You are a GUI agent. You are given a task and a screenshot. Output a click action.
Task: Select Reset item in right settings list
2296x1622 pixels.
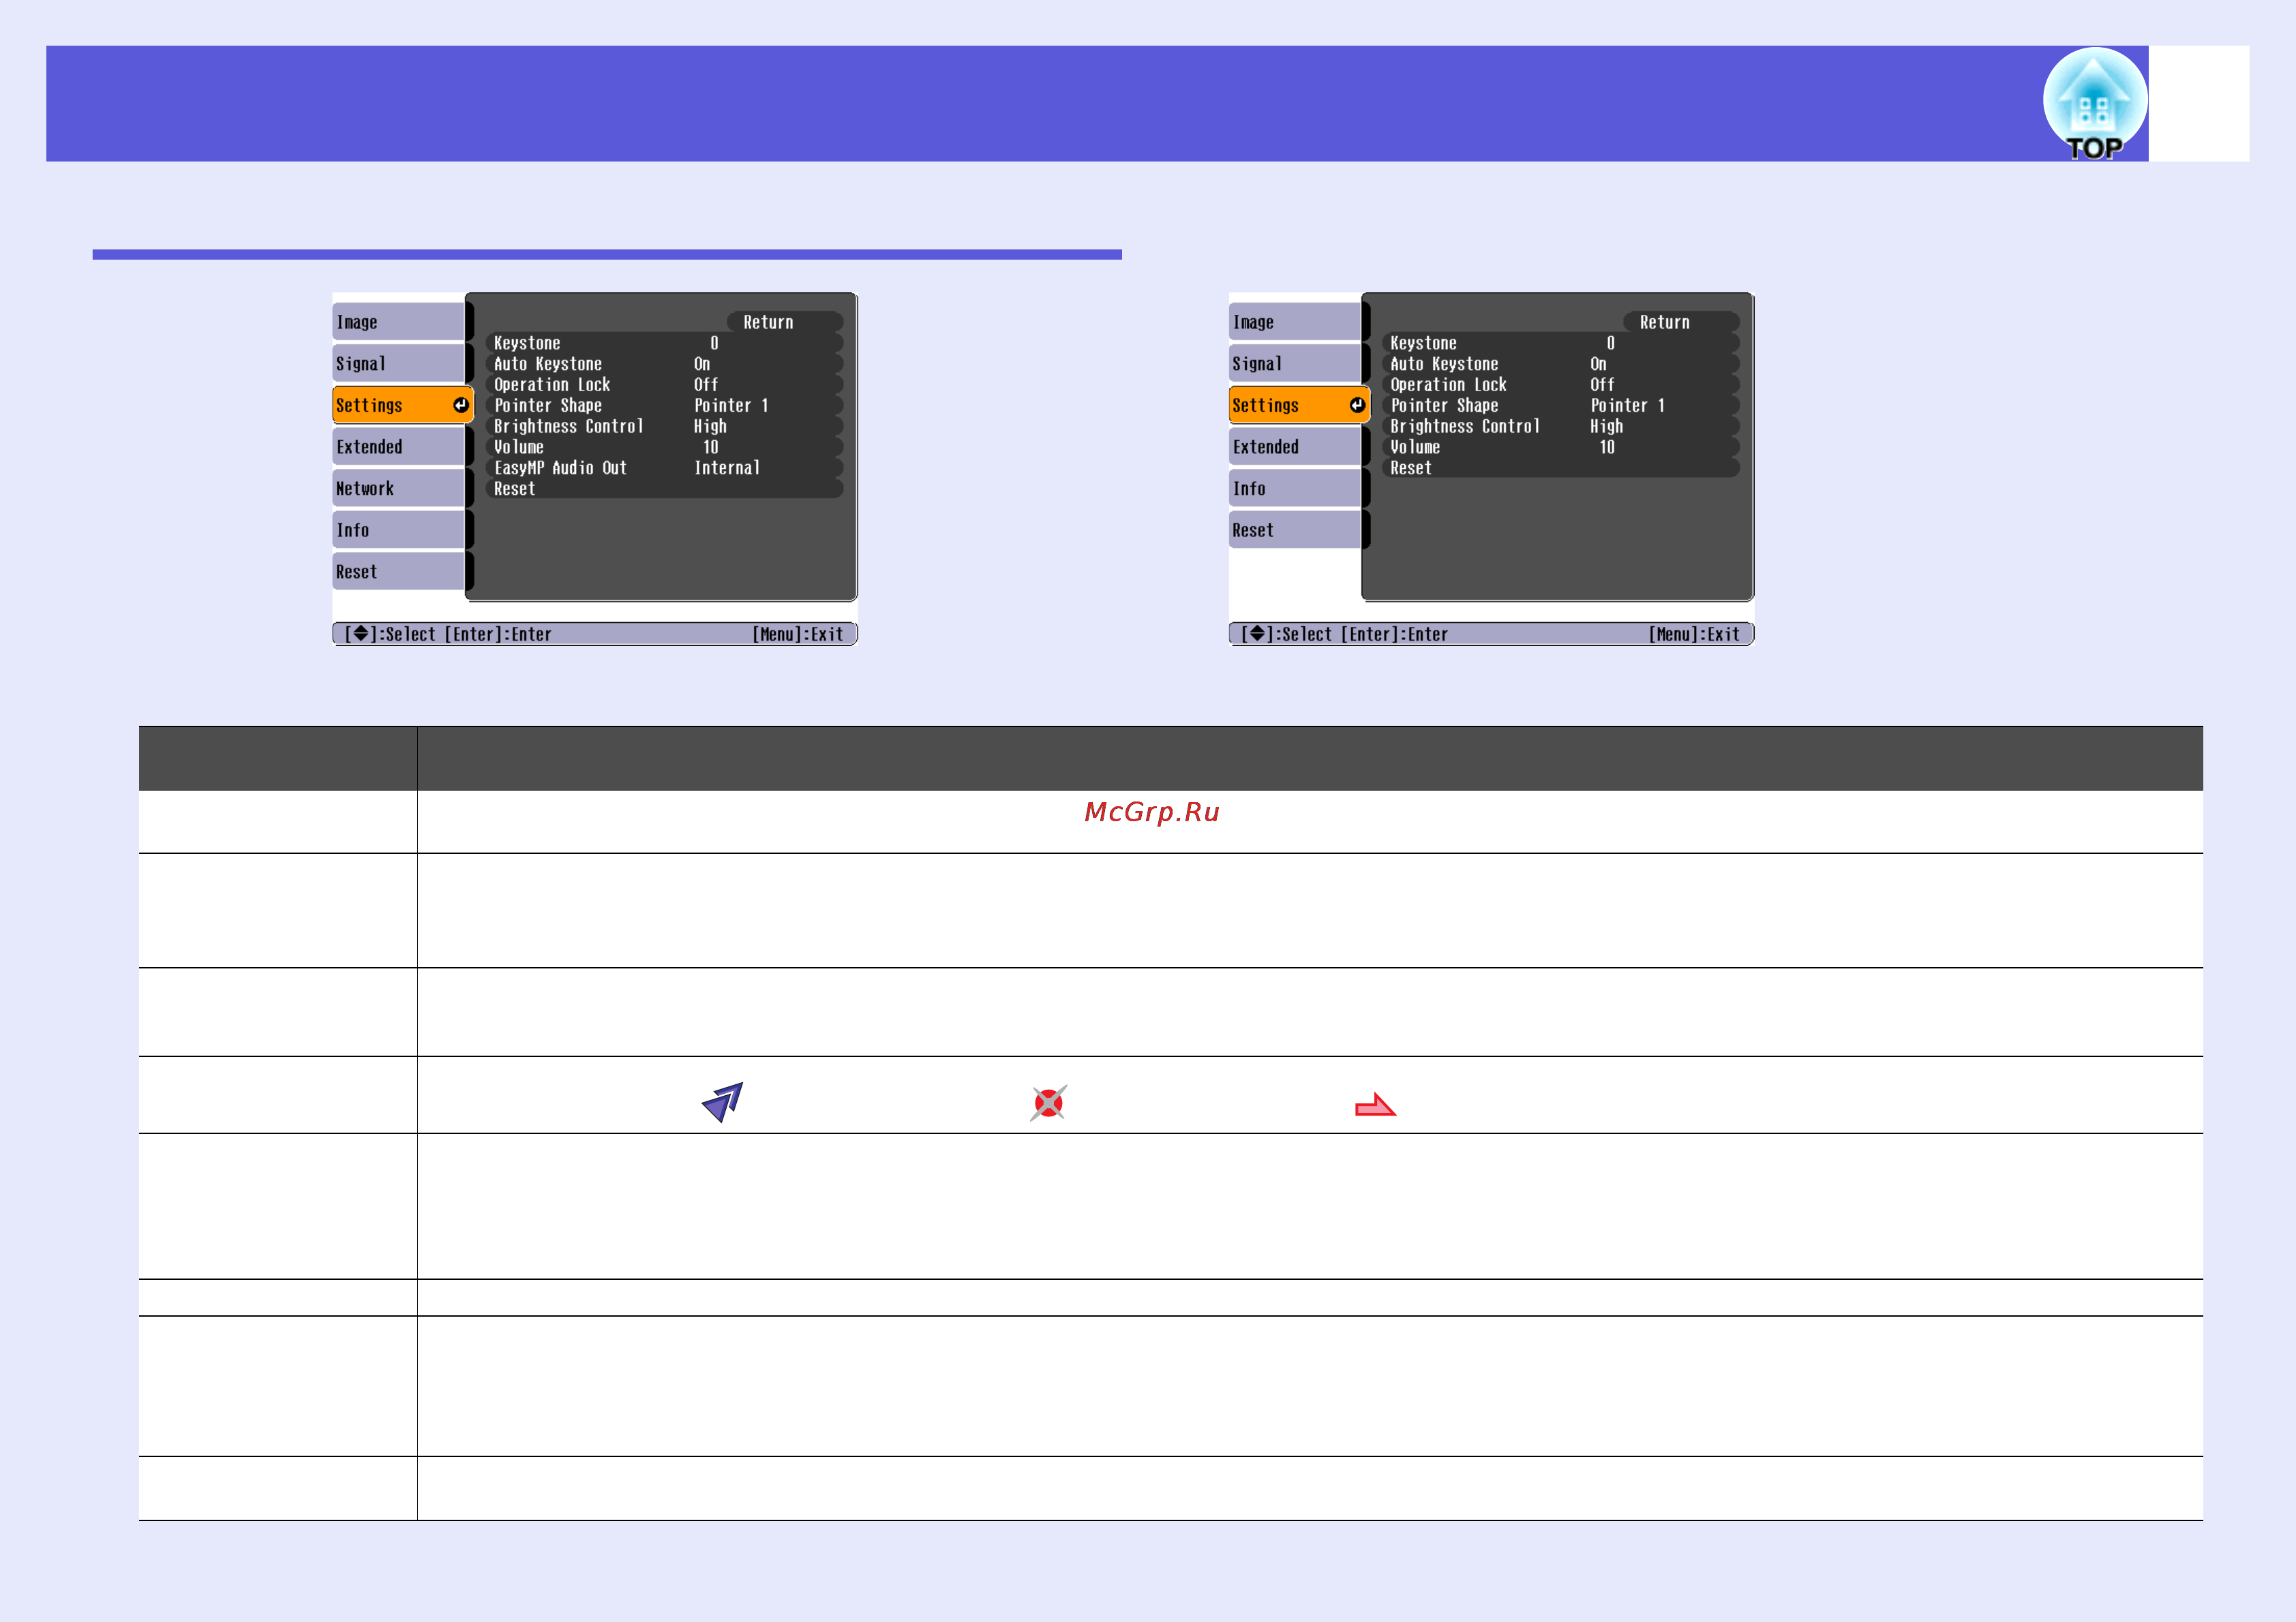[1560, 468]
